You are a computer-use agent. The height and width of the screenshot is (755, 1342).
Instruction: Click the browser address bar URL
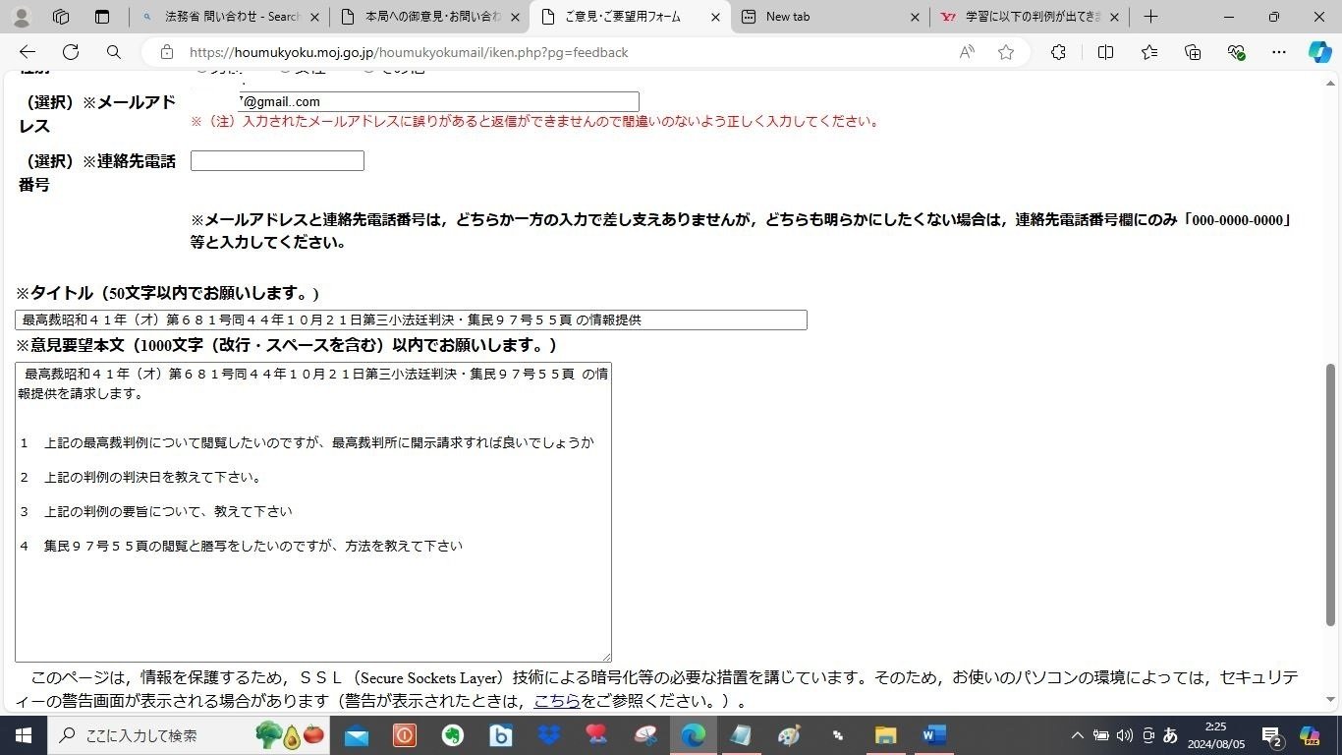click(x=409, y=52)
